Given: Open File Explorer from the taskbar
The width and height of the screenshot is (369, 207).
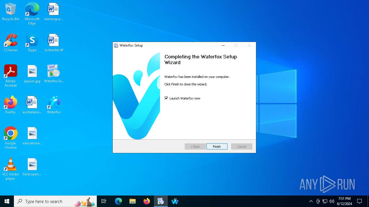Looking at the screenshot, I should [x=133, y=201].
